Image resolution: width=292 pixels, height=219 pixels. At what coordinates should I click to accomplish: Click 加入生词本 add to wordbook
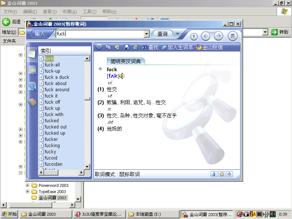coord(177,47)
